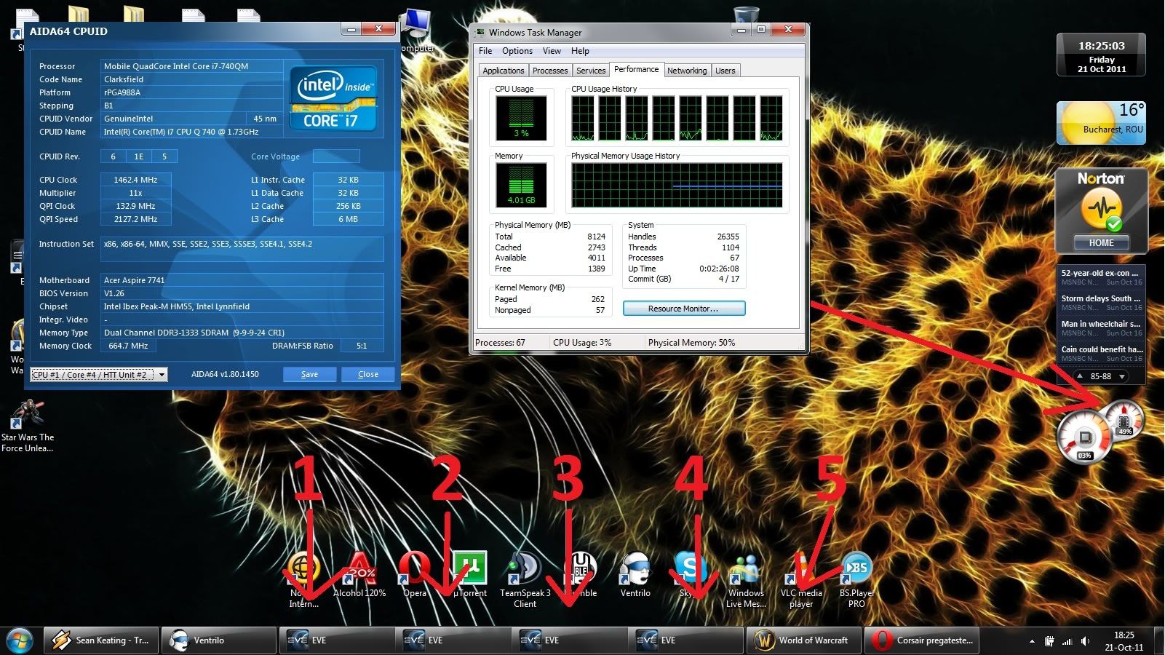Switch to the Processes tab
Screen dimensions: 1165x655
click(x=550, y=71)
